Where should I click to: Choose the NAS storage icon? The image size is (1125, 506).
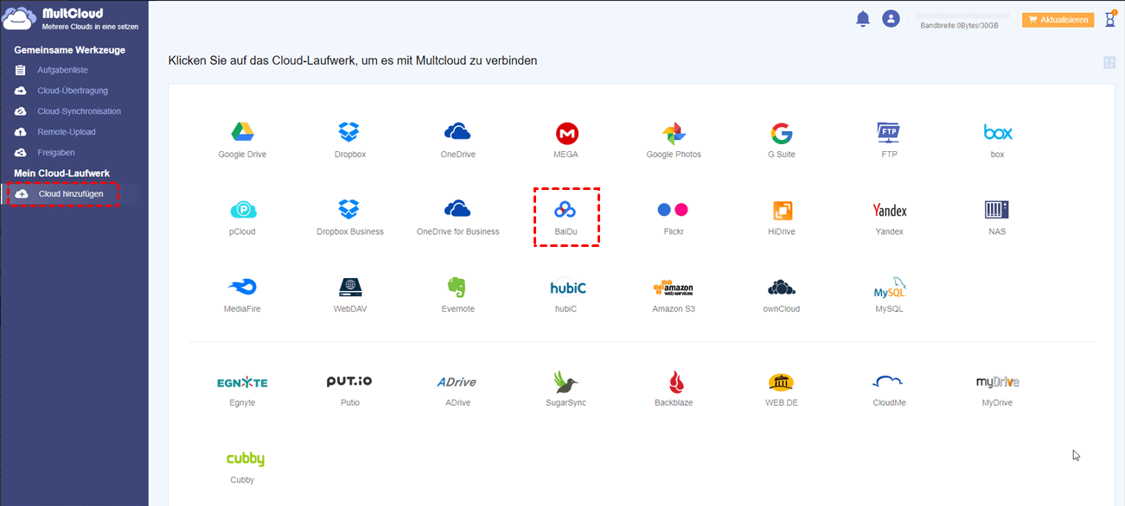point(997,210)
